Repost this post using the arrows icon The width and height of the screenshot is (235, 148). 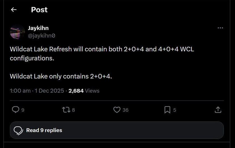(65, 110)
